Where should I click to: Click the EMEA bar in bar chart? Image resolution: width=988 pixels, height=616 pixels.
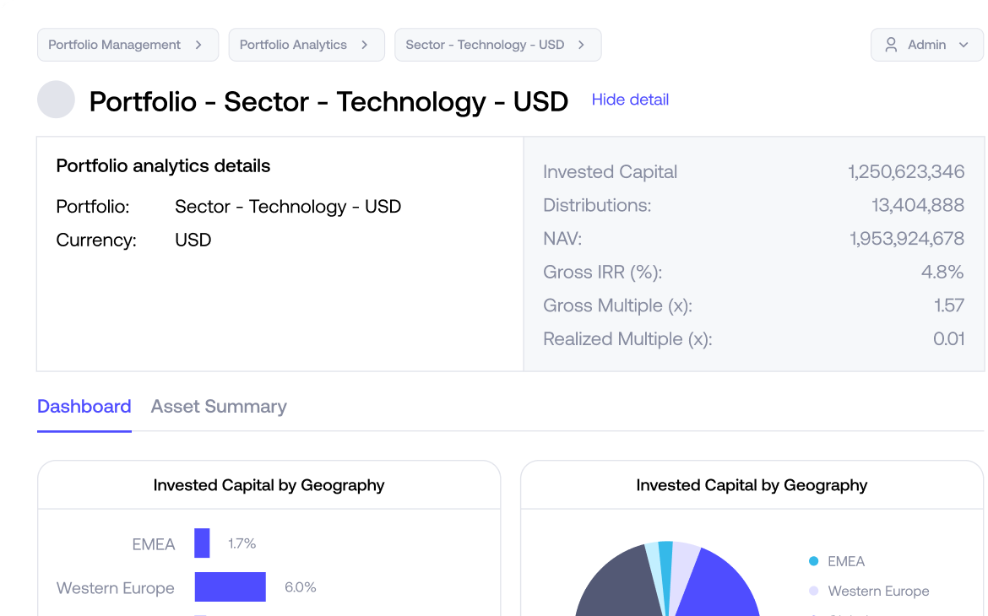pos(202,543)
